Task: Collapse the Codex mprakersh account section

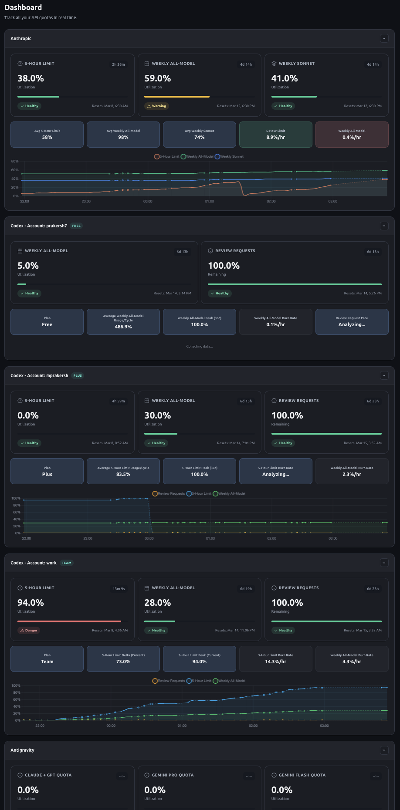Action: click(384, 375)
